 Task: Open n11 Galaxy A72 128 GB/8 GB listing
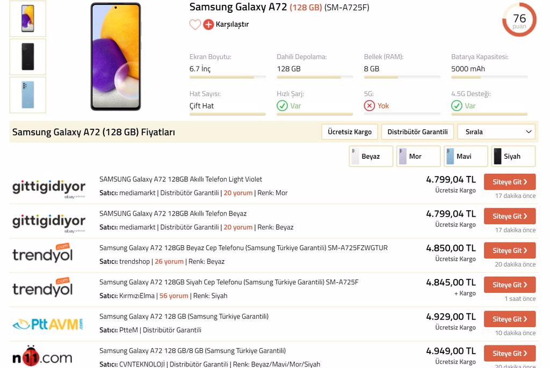tap(192, 351)
